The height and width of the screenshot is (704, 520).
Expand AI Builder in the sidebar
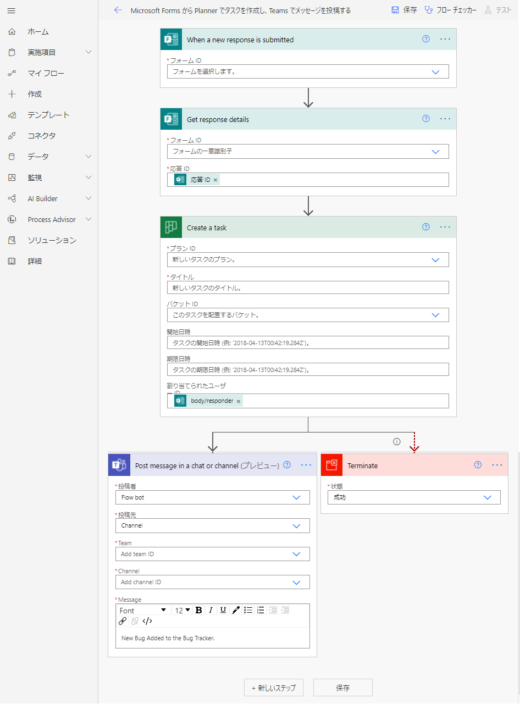point(89,198)
